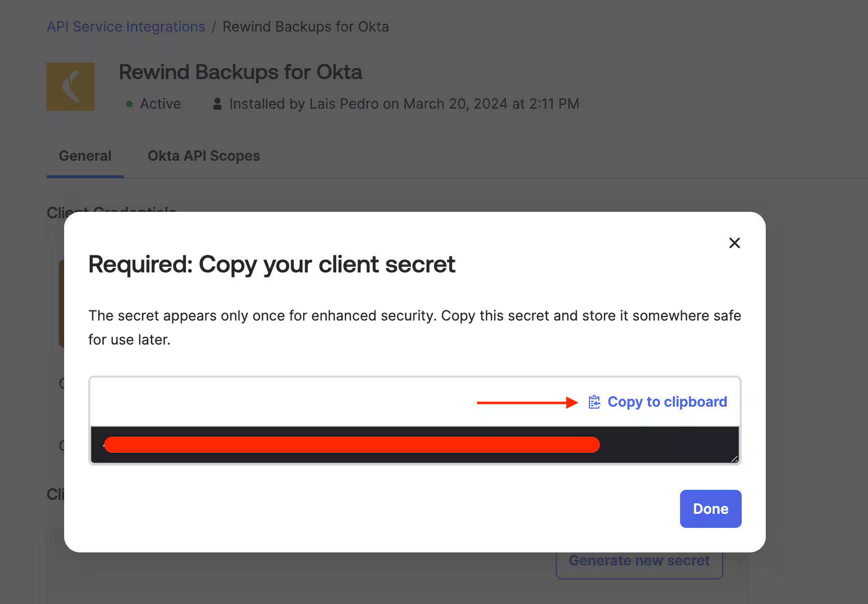Close the client secret dialog with X
The width and height of the screenshot is (868, 604).
[x=735, y=243]
